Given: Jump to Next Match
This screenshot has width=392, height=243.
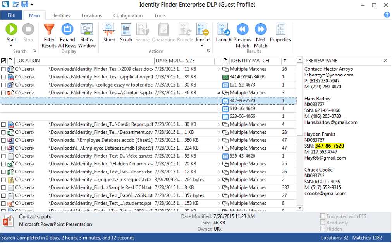Looking at the screenshot, I should [x=261, y=29].
